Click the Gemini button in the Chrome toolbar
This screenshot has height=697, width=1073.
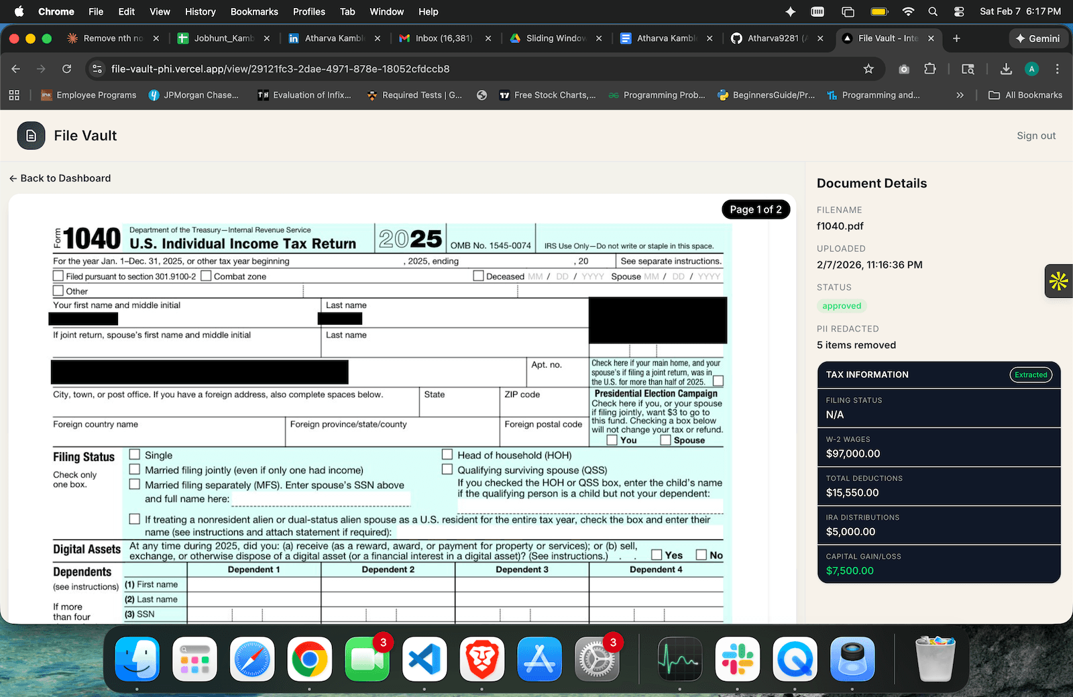(1037, 38)
